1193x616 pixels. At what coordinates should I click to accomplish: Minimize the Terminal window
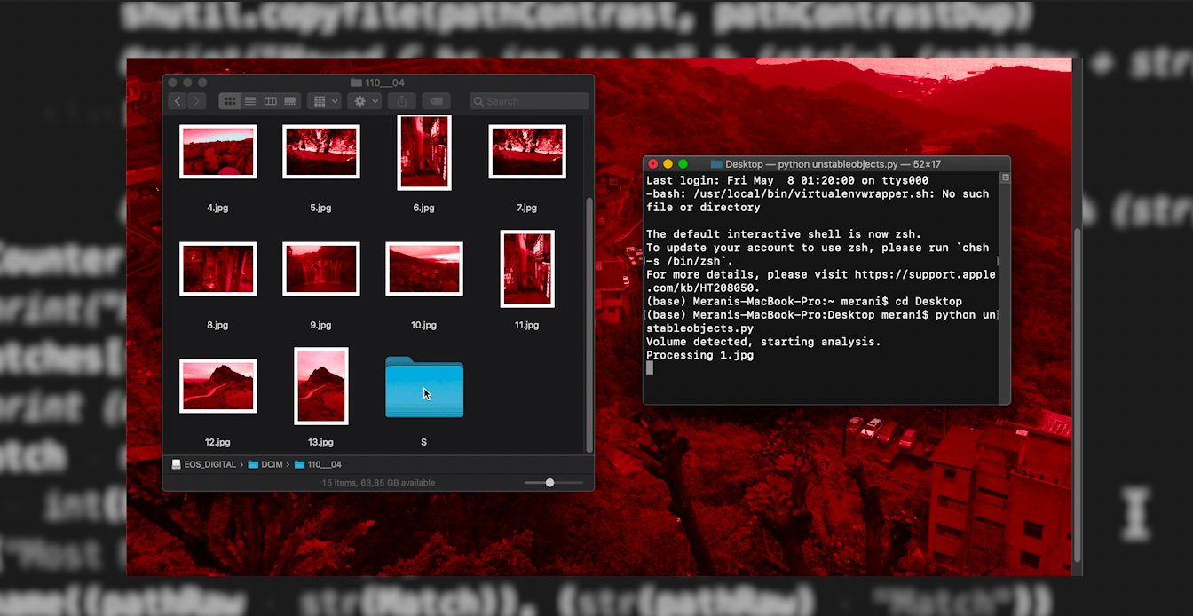pyautogui.click(x=668, y=164)
